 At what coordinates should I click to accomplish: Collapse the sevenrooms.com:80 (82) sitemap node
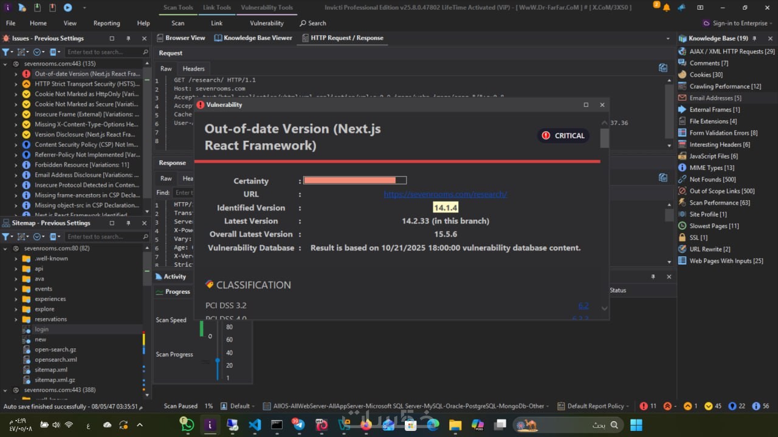[x=6, y=248]
